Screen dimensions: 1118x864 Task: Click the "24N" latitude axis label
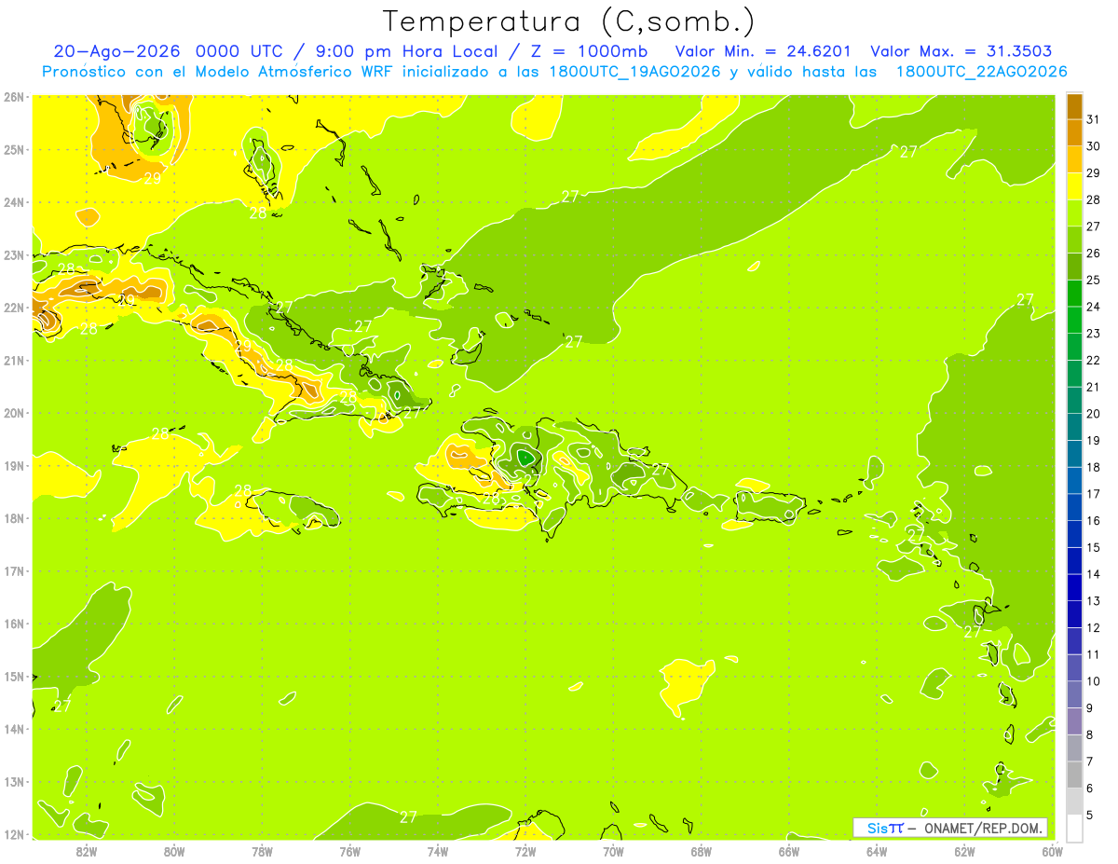coord(13,202)
